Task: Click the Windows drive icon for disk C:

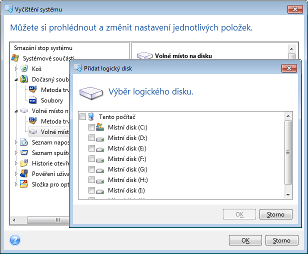Action: click(x=100, y=127)
